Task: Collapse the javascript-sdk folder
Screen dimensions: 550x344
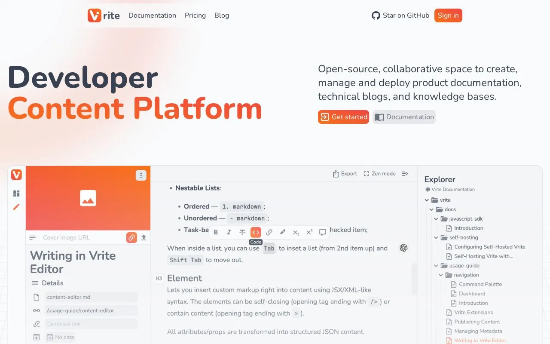Action: [436, 219]
